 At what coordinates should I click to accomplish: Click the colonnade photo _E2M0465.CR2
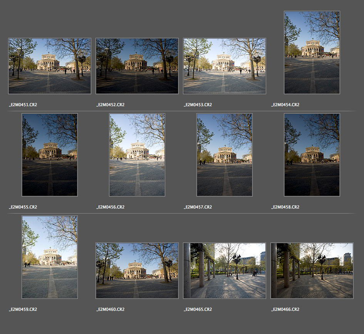[x=225, y=271]
